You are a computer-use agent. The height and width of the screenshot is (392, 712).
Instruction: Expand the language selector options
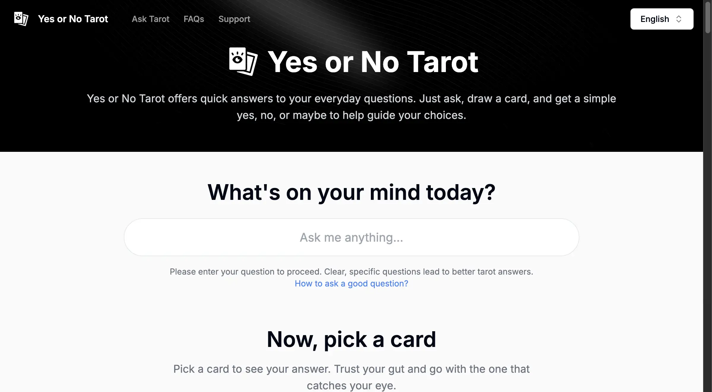(661, 19)
